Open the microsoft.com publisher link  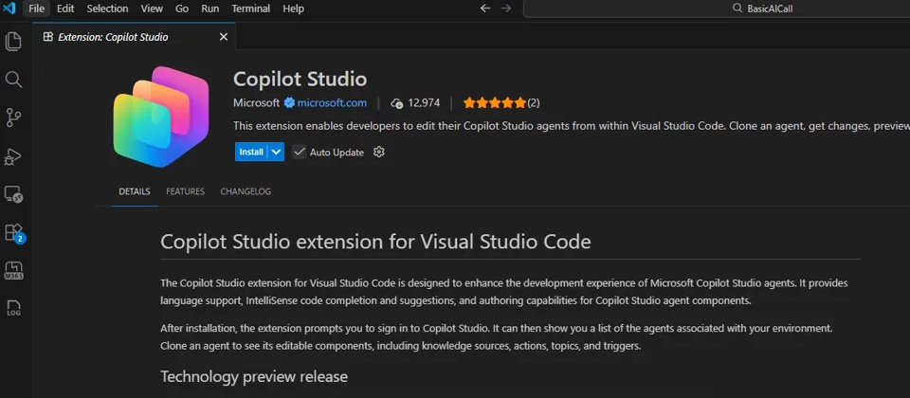click(332, 102)
